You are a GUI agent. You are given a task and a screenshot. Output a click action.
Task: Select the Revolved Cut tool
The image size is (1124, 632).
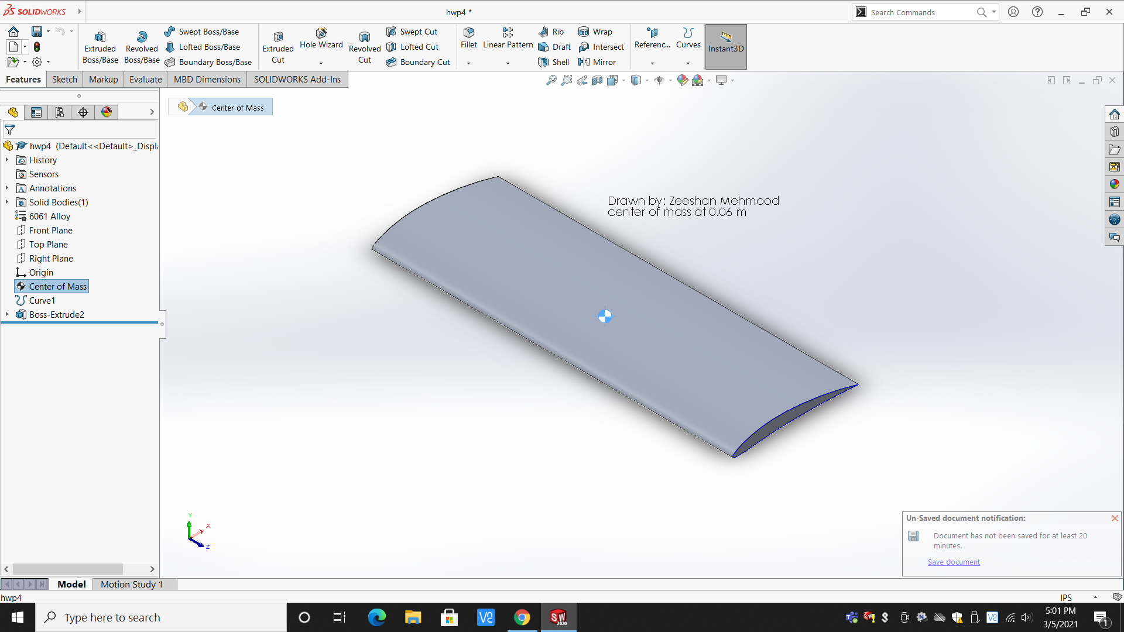pos(365,47)
